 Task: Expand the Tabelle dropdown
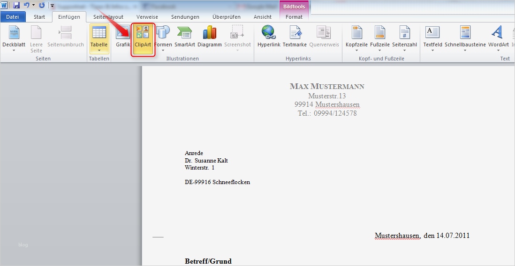click(99, 50)
